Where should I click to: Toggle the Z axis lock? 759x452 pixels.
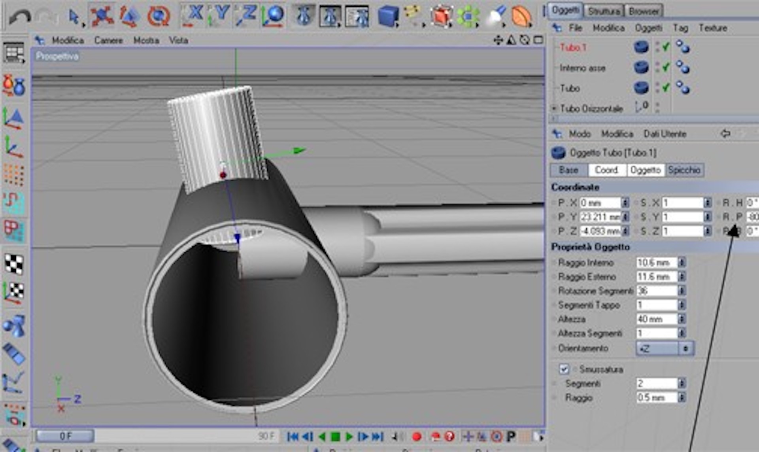point(246,16)
